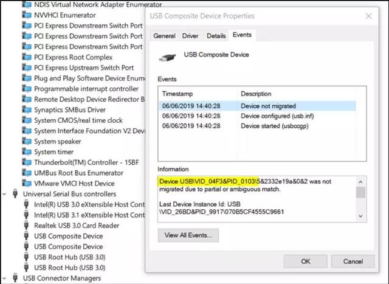Click the PCI Express Upstream Switch Port icon
The width and height of the screenshot is (389, 284).
click(27, 68)
